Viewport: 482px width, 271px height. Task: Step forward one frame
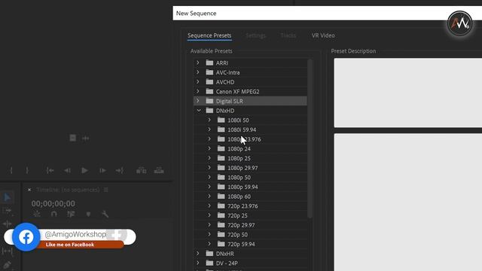pos(102,170)
